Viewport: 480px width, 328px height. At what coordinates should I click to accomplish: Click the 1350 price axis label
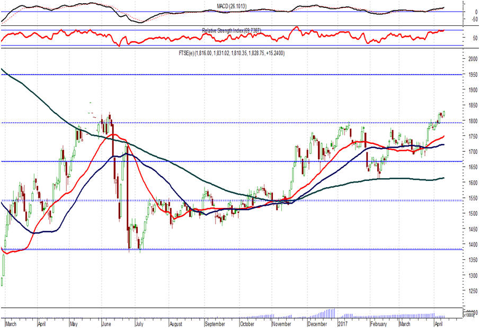(473, 260)
